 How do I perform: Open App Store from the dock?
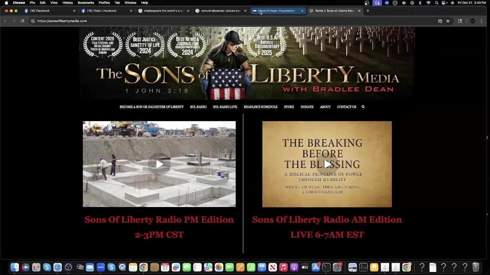point(316,267)
